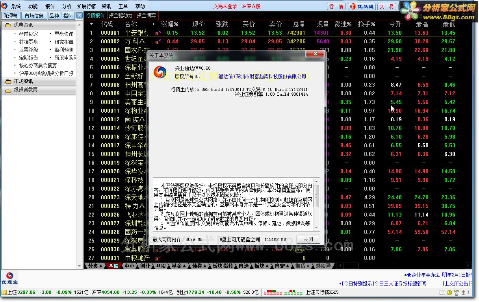Viewport: 479px width, 302px height.
Task: Switch to the 资金驱动力 tab
Action: 121,16
